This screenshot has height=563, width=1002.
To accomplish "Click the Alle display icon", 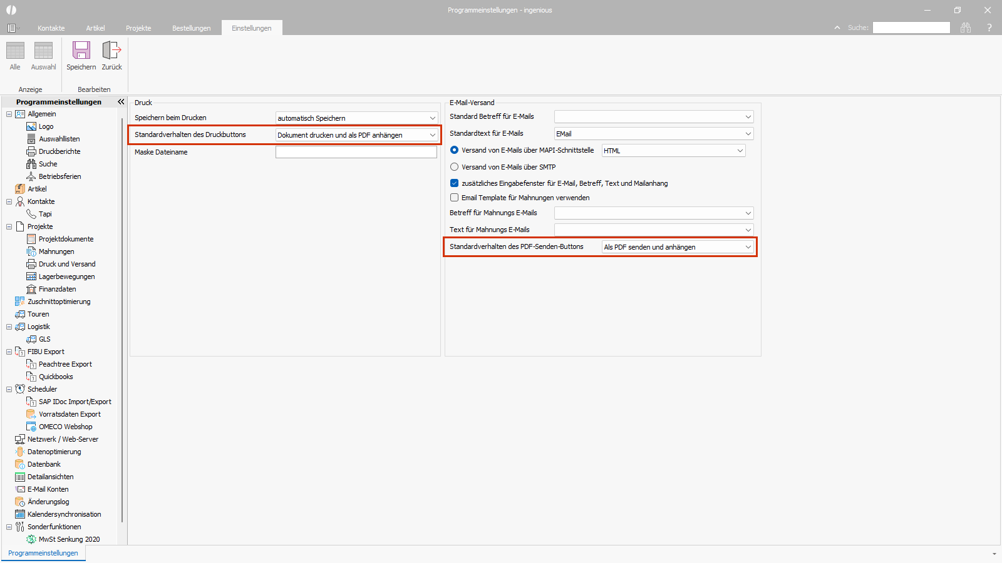I will (x=15, y=51).
